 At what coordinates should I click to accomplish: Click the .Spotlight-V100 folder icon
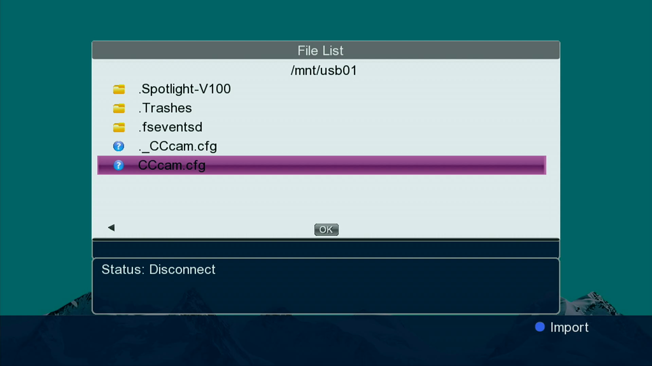119,89
